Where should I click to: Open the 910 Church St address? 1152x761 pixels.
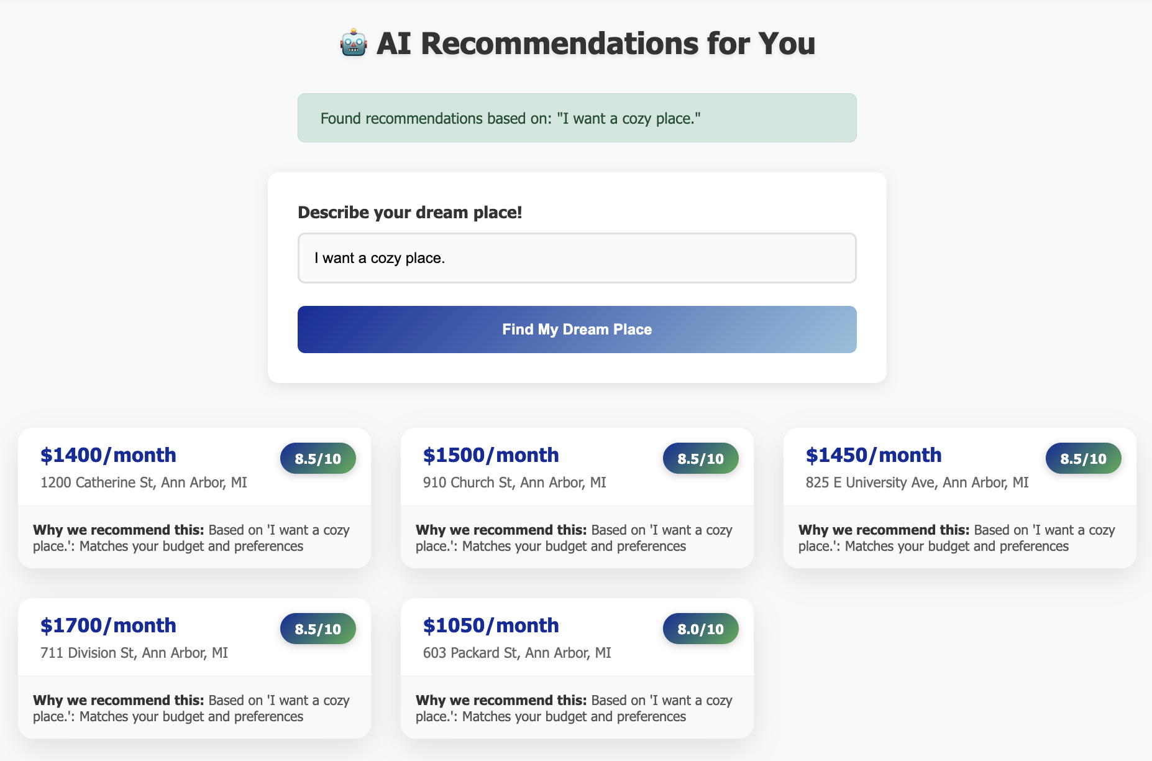pos(514,482)
